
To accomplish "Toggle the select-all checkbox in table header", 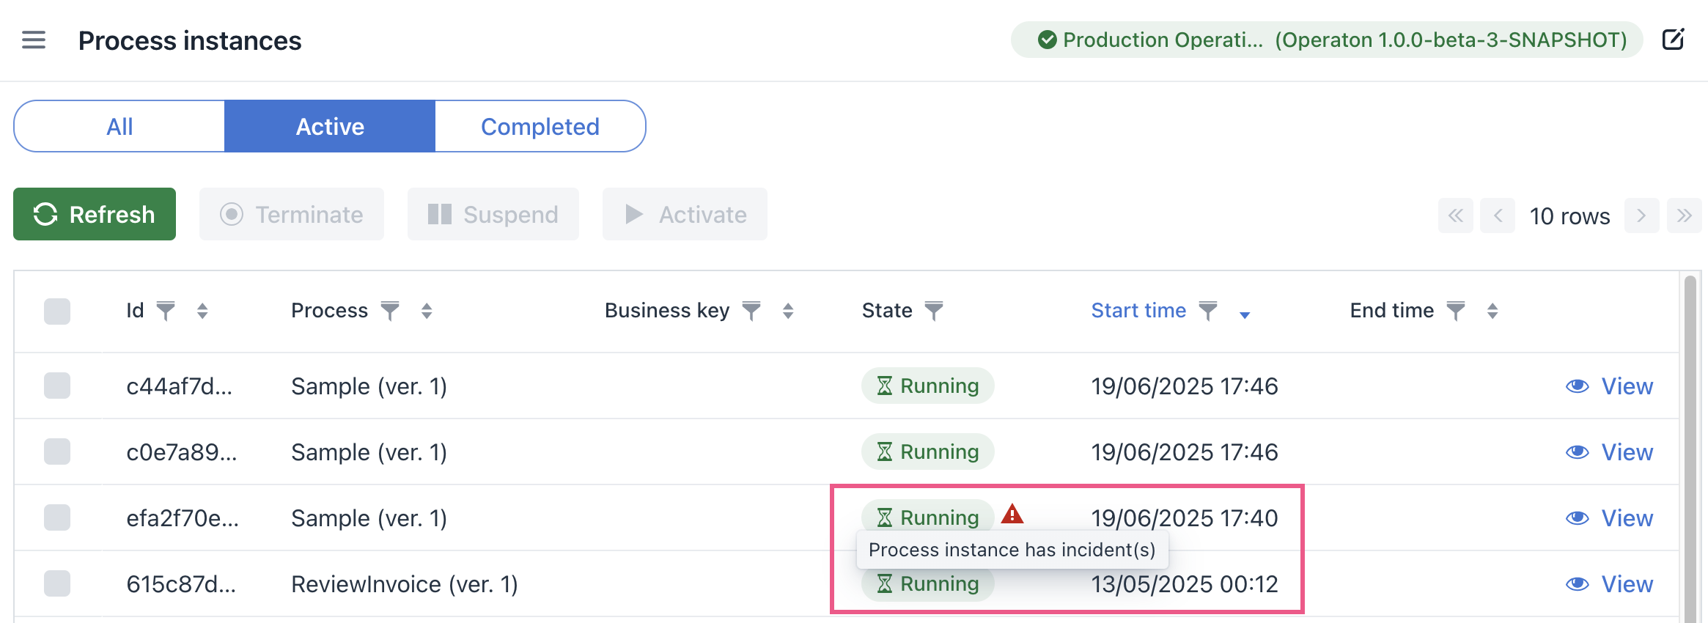I will (57, 311).
